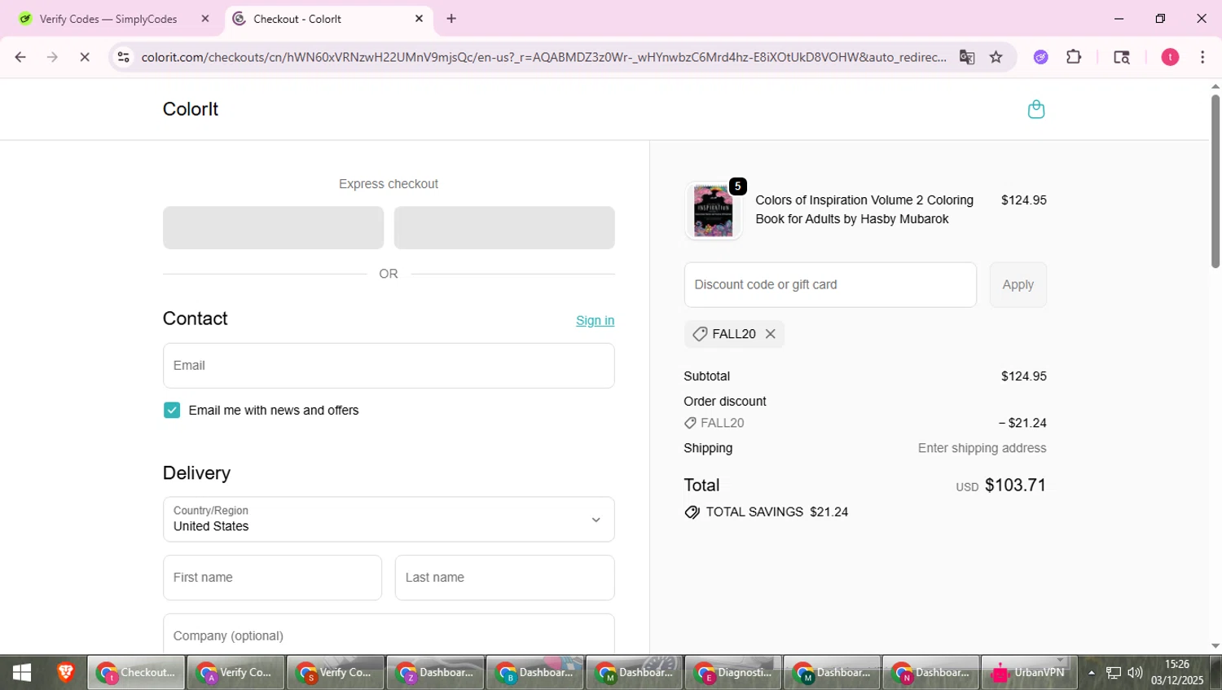The width and height of the screenshot is (1222, 690).
Task: Select the Checkout - ColorIt tab
Action: [328, 19]
